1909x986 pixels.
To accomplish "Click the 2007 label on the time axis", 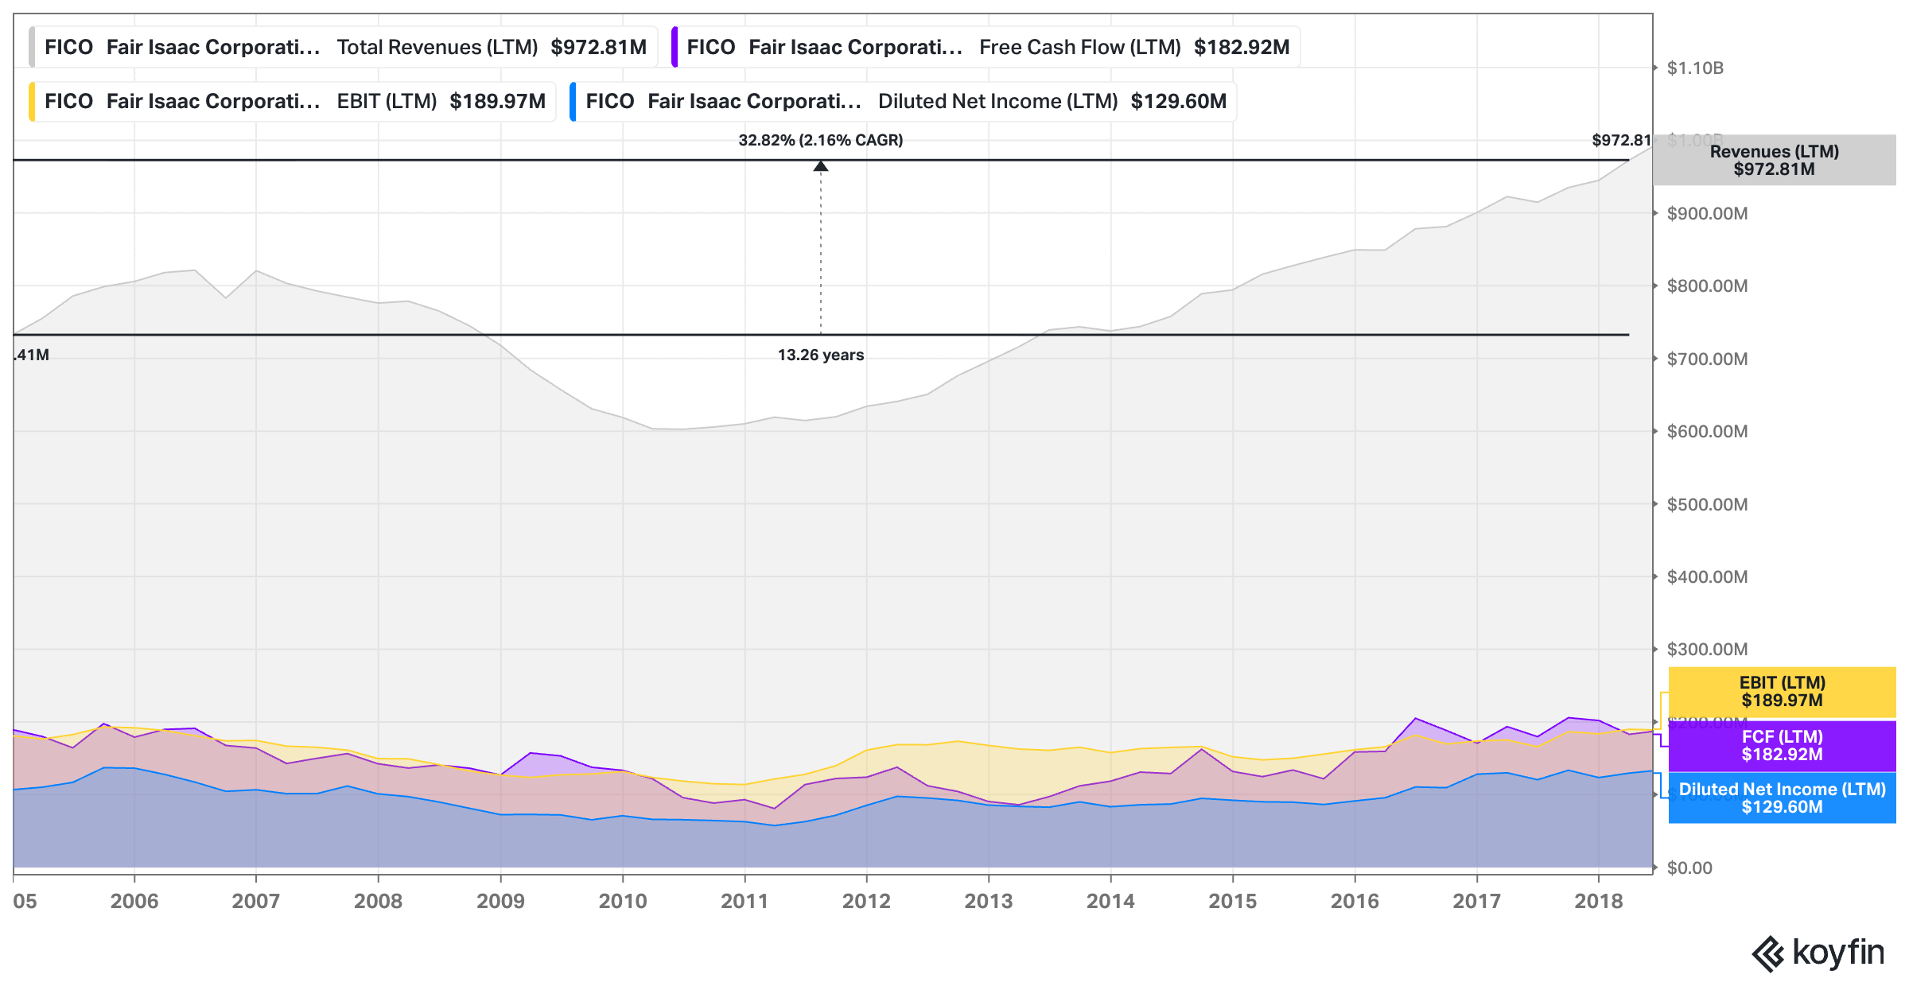I will point(256,901).
